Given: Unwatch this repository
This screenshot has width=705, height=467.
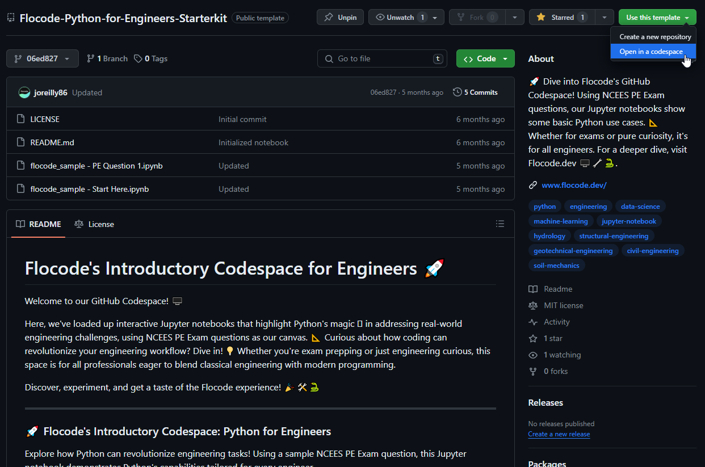Looking at the screenshot, I should point(401,17).
